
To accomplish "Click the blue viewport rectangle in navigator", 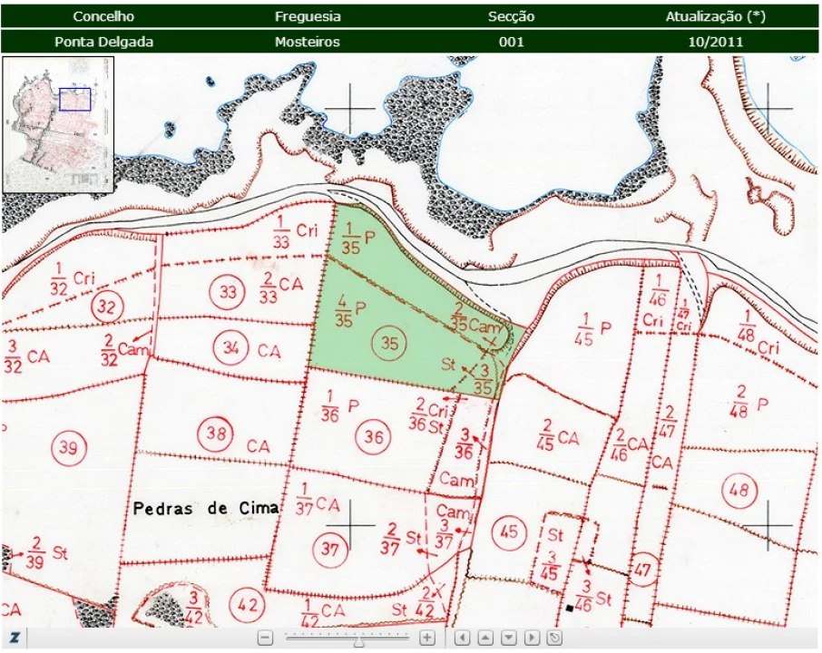I will (x=74, y=100).
